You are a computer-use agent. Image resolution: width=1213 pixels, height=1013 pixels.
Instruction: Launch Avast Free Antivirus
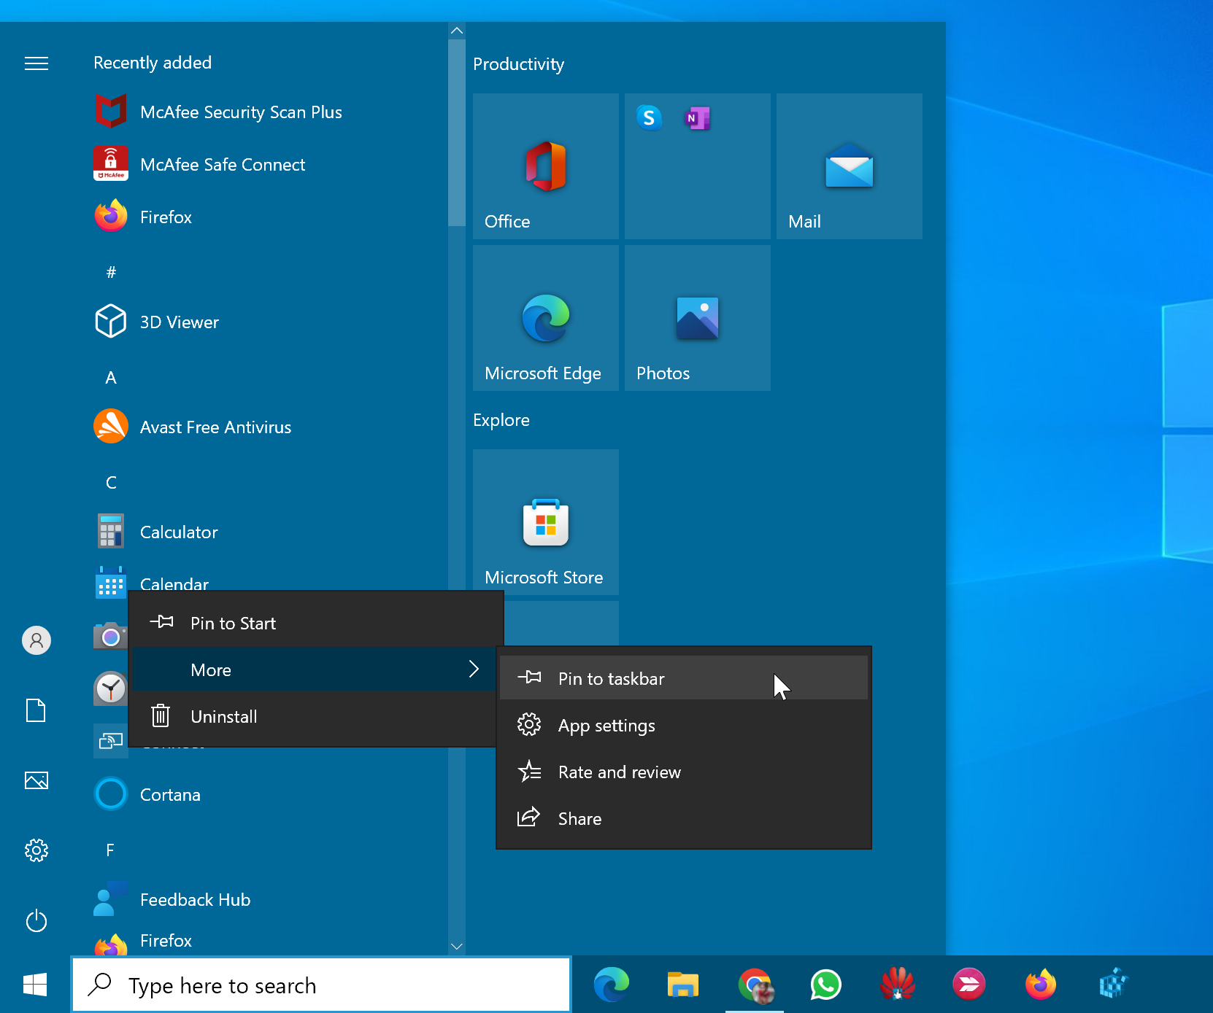pyautogui.click(x=215, y=427)
